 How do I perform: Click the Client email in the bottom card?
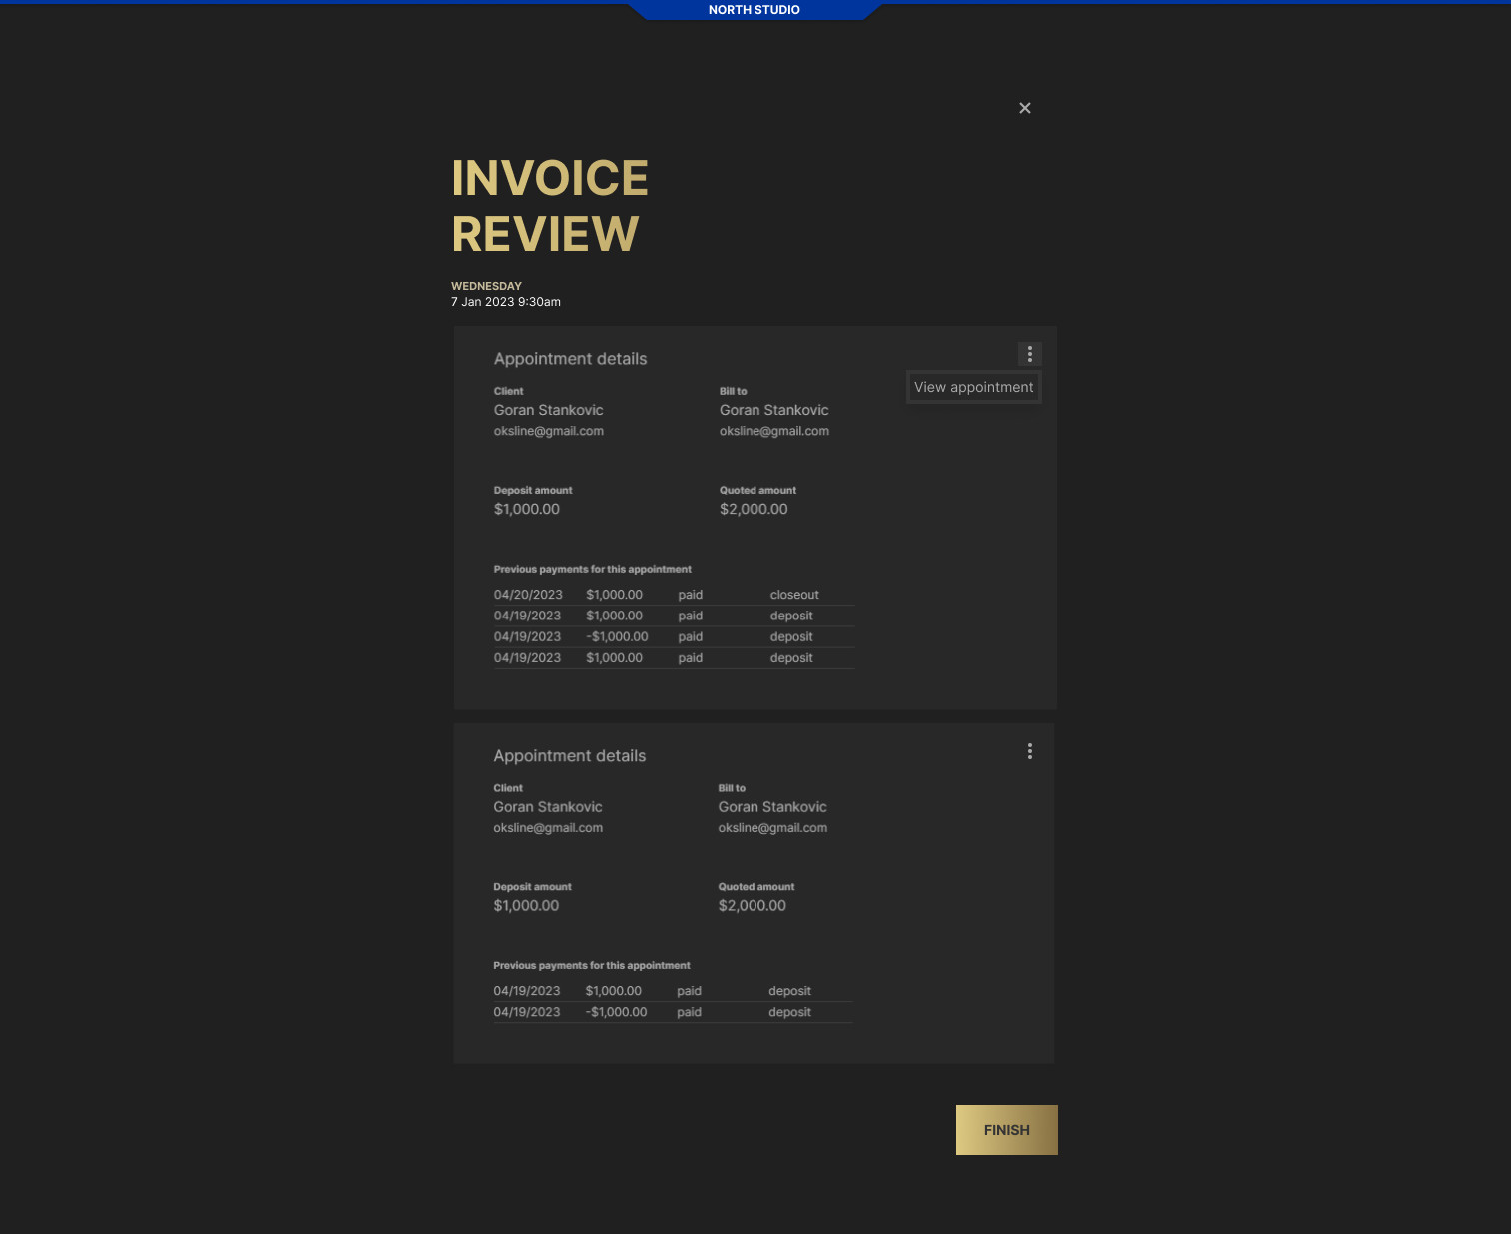pos(548,828)
